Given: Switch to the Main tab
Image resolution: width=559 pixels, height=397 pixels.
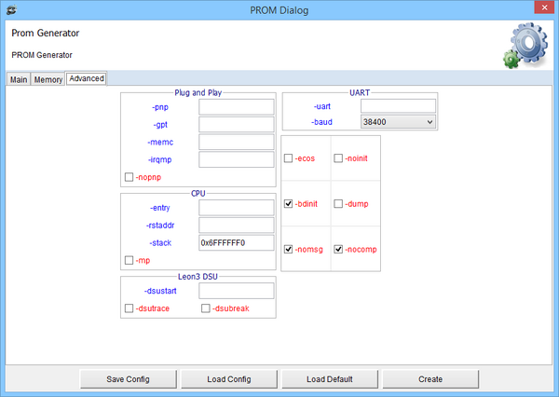Looking at the screenshot, I should click(x=19, y=79).
